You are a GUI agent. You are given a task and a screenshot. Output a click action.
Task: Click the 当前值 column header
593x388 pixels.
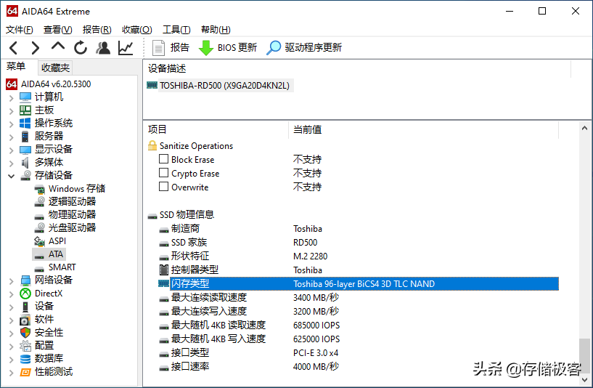tap(423, 129)
